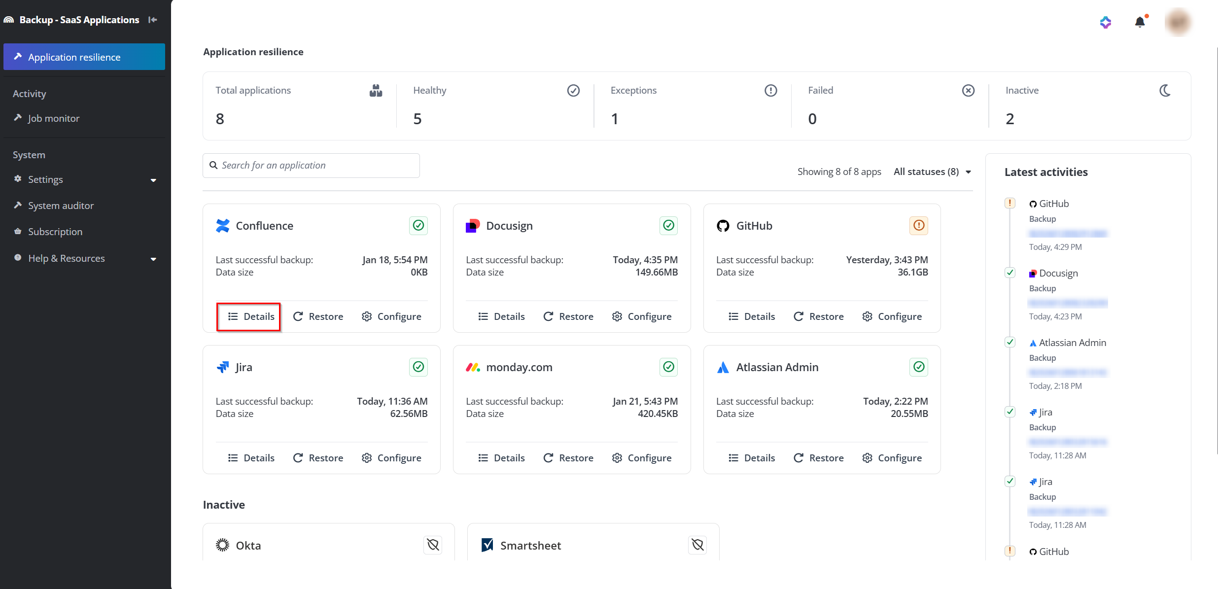This screenshot has width=1218, height=589.
Task: Open Details for monday.com
Action: [501, 458]
